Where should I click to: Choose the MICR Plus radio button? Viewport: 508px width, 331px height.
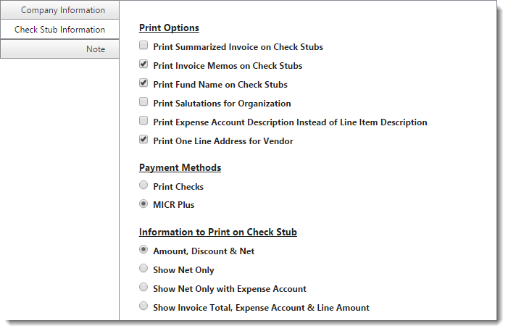pos(143,205)
